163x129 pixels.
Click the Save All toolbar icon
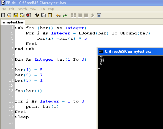22,15
